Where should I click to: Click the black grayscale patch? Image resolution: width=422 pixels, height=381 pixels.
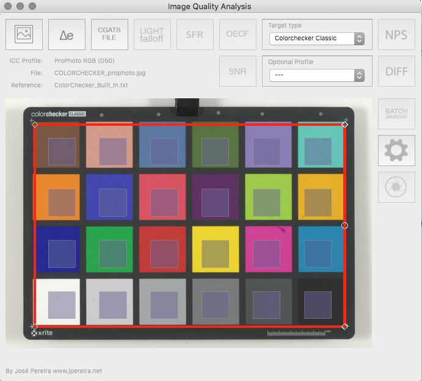[x=321, y=302]
